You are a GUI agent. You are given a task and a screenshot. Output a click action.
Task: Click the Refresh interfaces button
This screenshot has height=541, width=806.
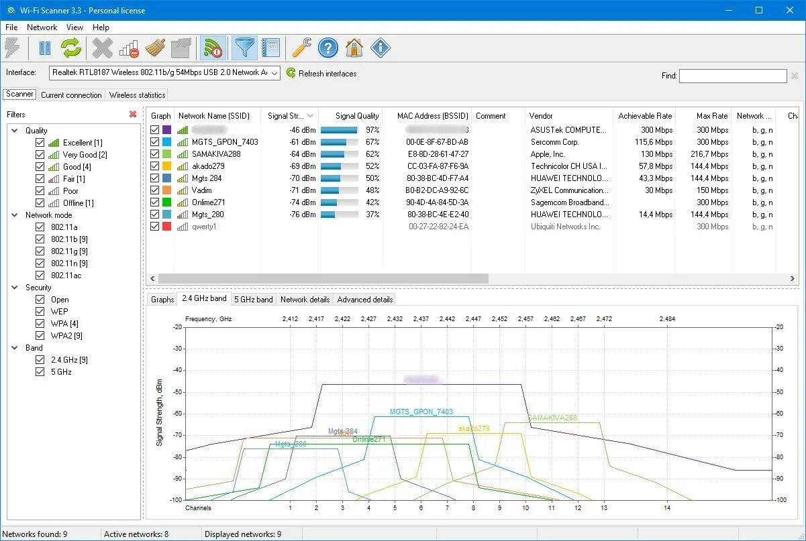point(321,73)
